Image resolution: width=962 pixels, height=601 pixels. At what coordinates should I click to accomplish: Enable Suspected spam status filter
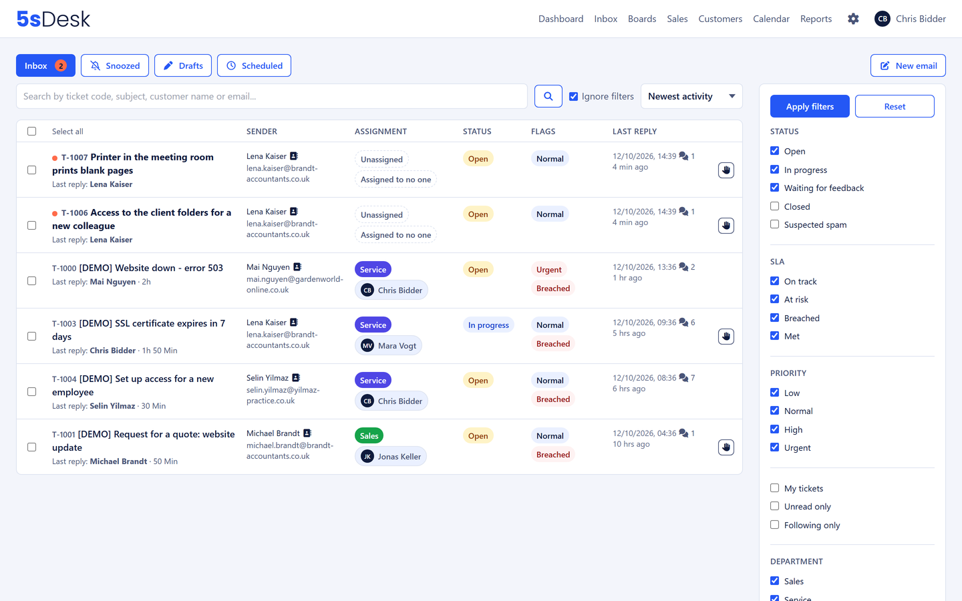click(x=774, y=224)
